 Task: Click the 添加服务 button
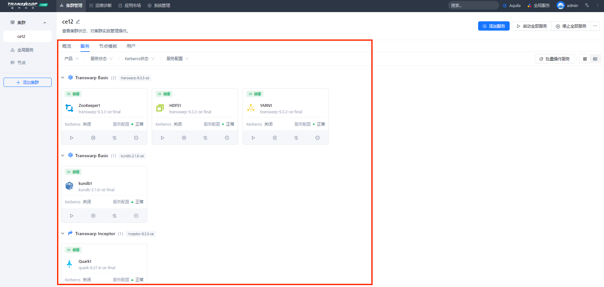click(x=494, y=26)
